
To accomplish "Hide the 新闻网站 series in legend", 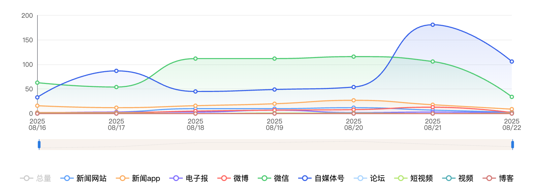I will pos(84,178).
